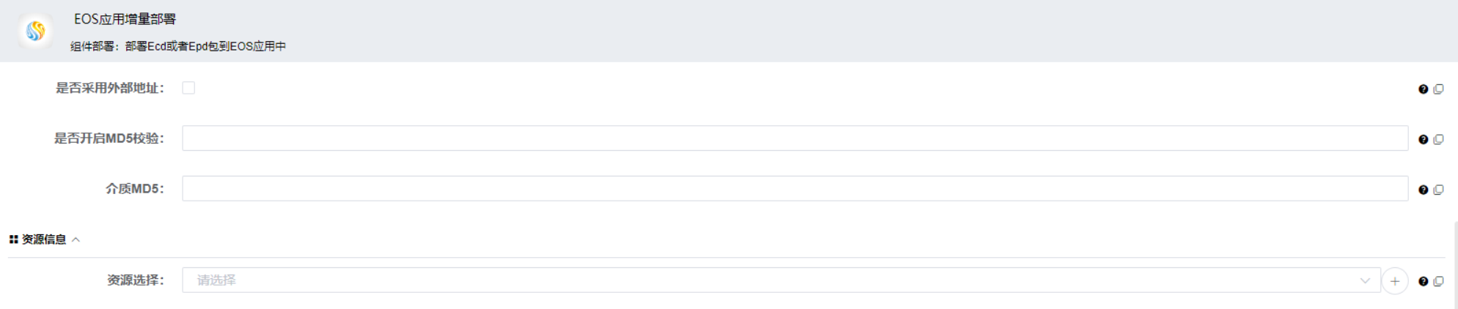The width and height of the screenshot is (1458, 309).
Task: Click copy icon beside 是否开启MD5校验 field
Action: click(x=1438, y=140)
